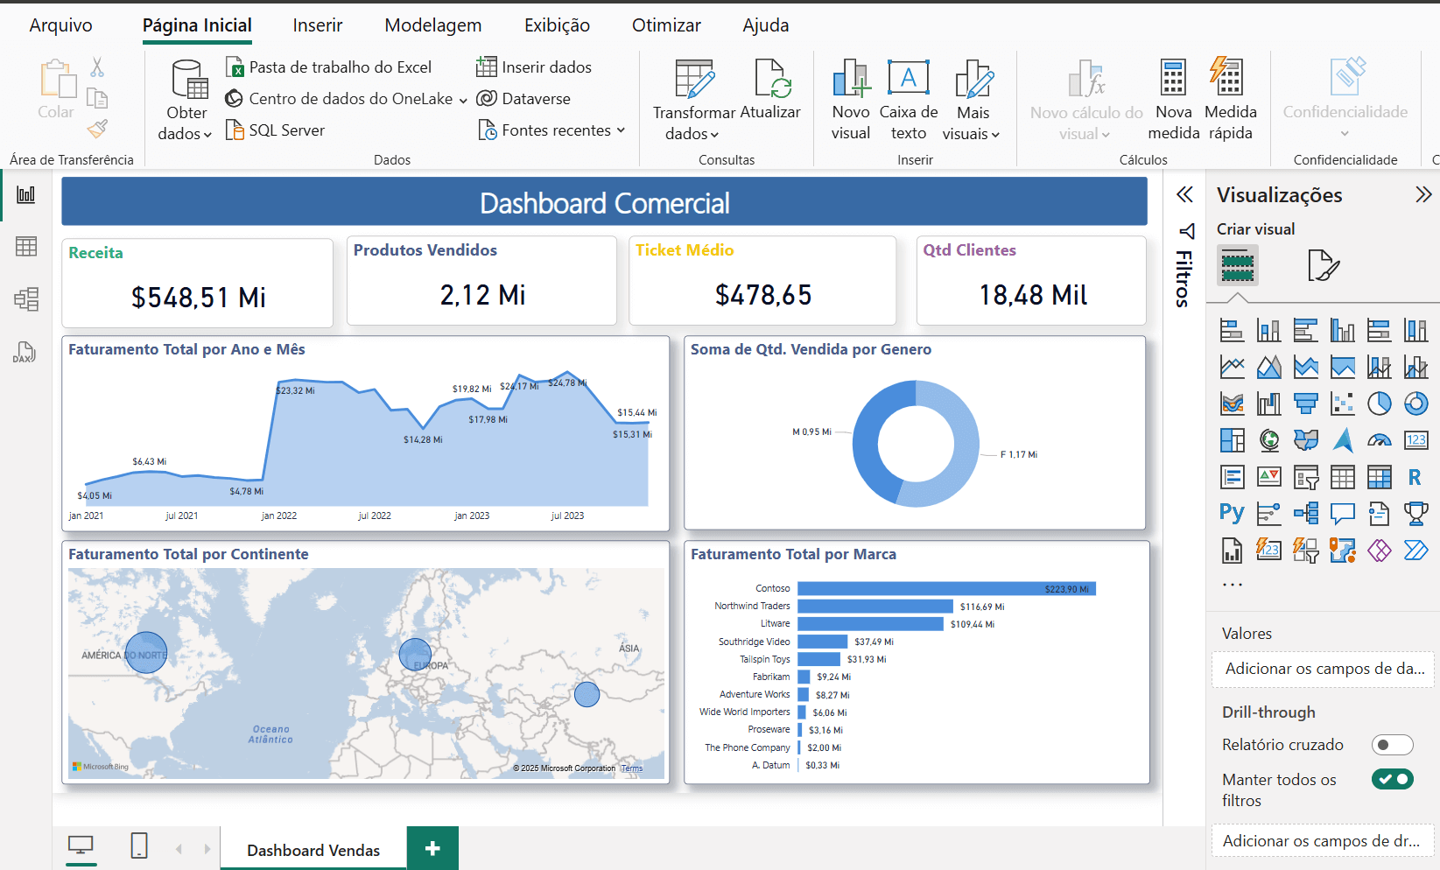Select the gauge visual
The image size is (1440, 870).
[1380, 440]
